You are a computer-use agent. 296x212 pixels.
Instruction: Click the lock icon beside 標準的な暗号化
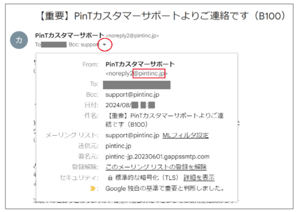110,178
